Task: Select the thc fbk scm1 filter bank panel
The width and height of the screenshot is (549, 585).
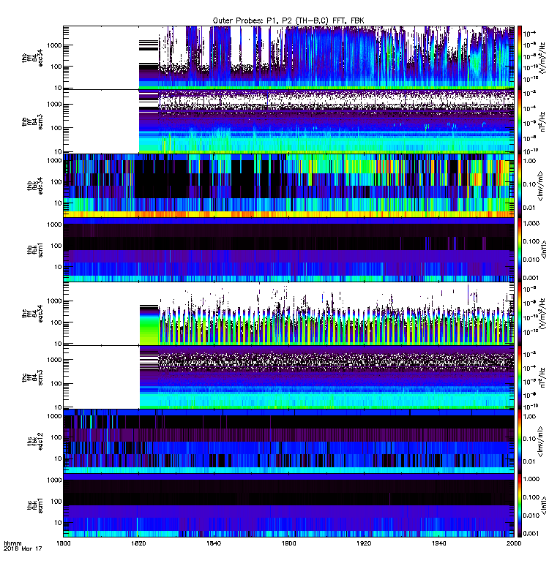Action: pyautogui.click(x=288, y=505)
